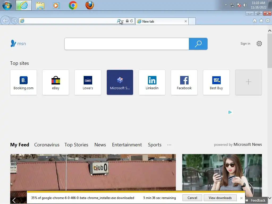272x204 pixels.
Task: Cancel the Chrome installer download
Action: coord(192,198)
